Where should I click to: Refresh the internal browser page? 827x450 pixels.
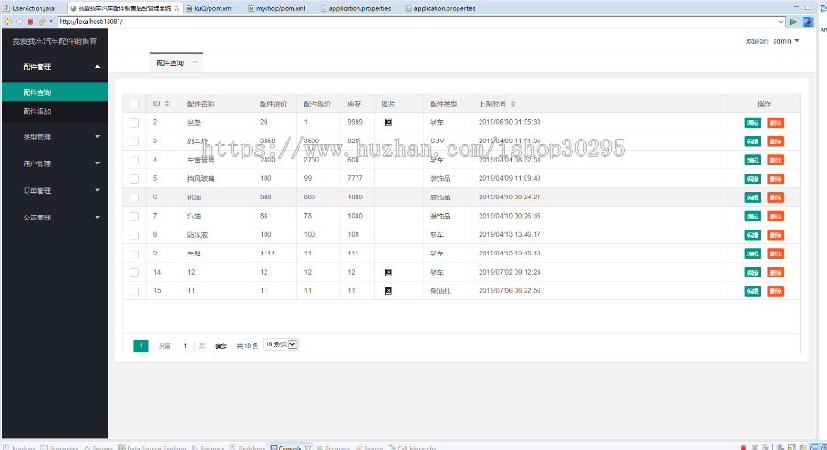pos(41,22)
